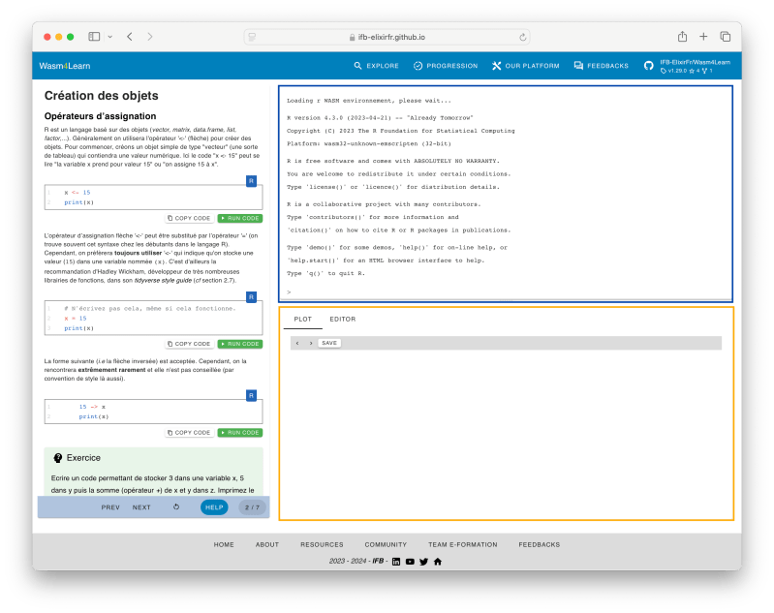Click the reset/reload icon in the lesson bar

[176, 506]
